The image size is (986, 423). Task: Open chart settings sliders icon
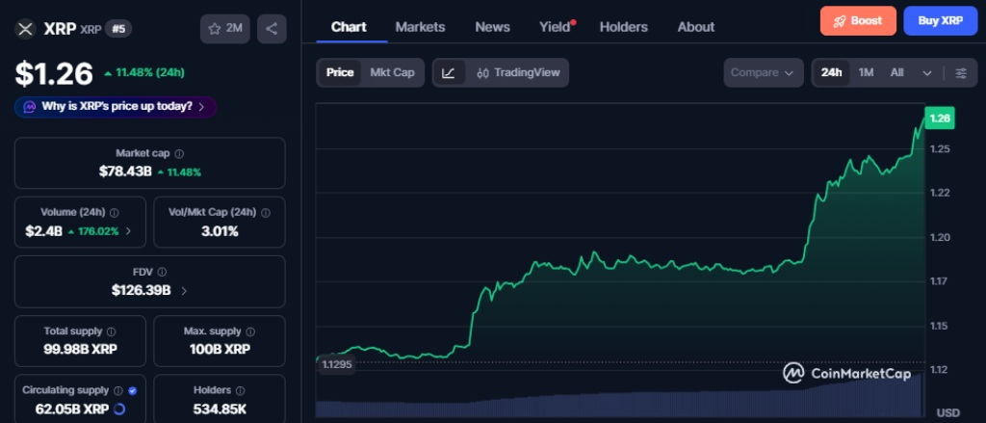click(x=961, y=72)
